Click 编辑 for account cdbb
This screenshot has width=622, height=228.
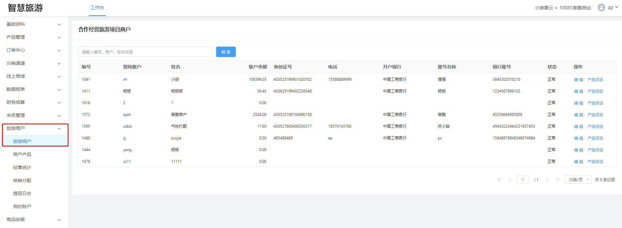578,127
